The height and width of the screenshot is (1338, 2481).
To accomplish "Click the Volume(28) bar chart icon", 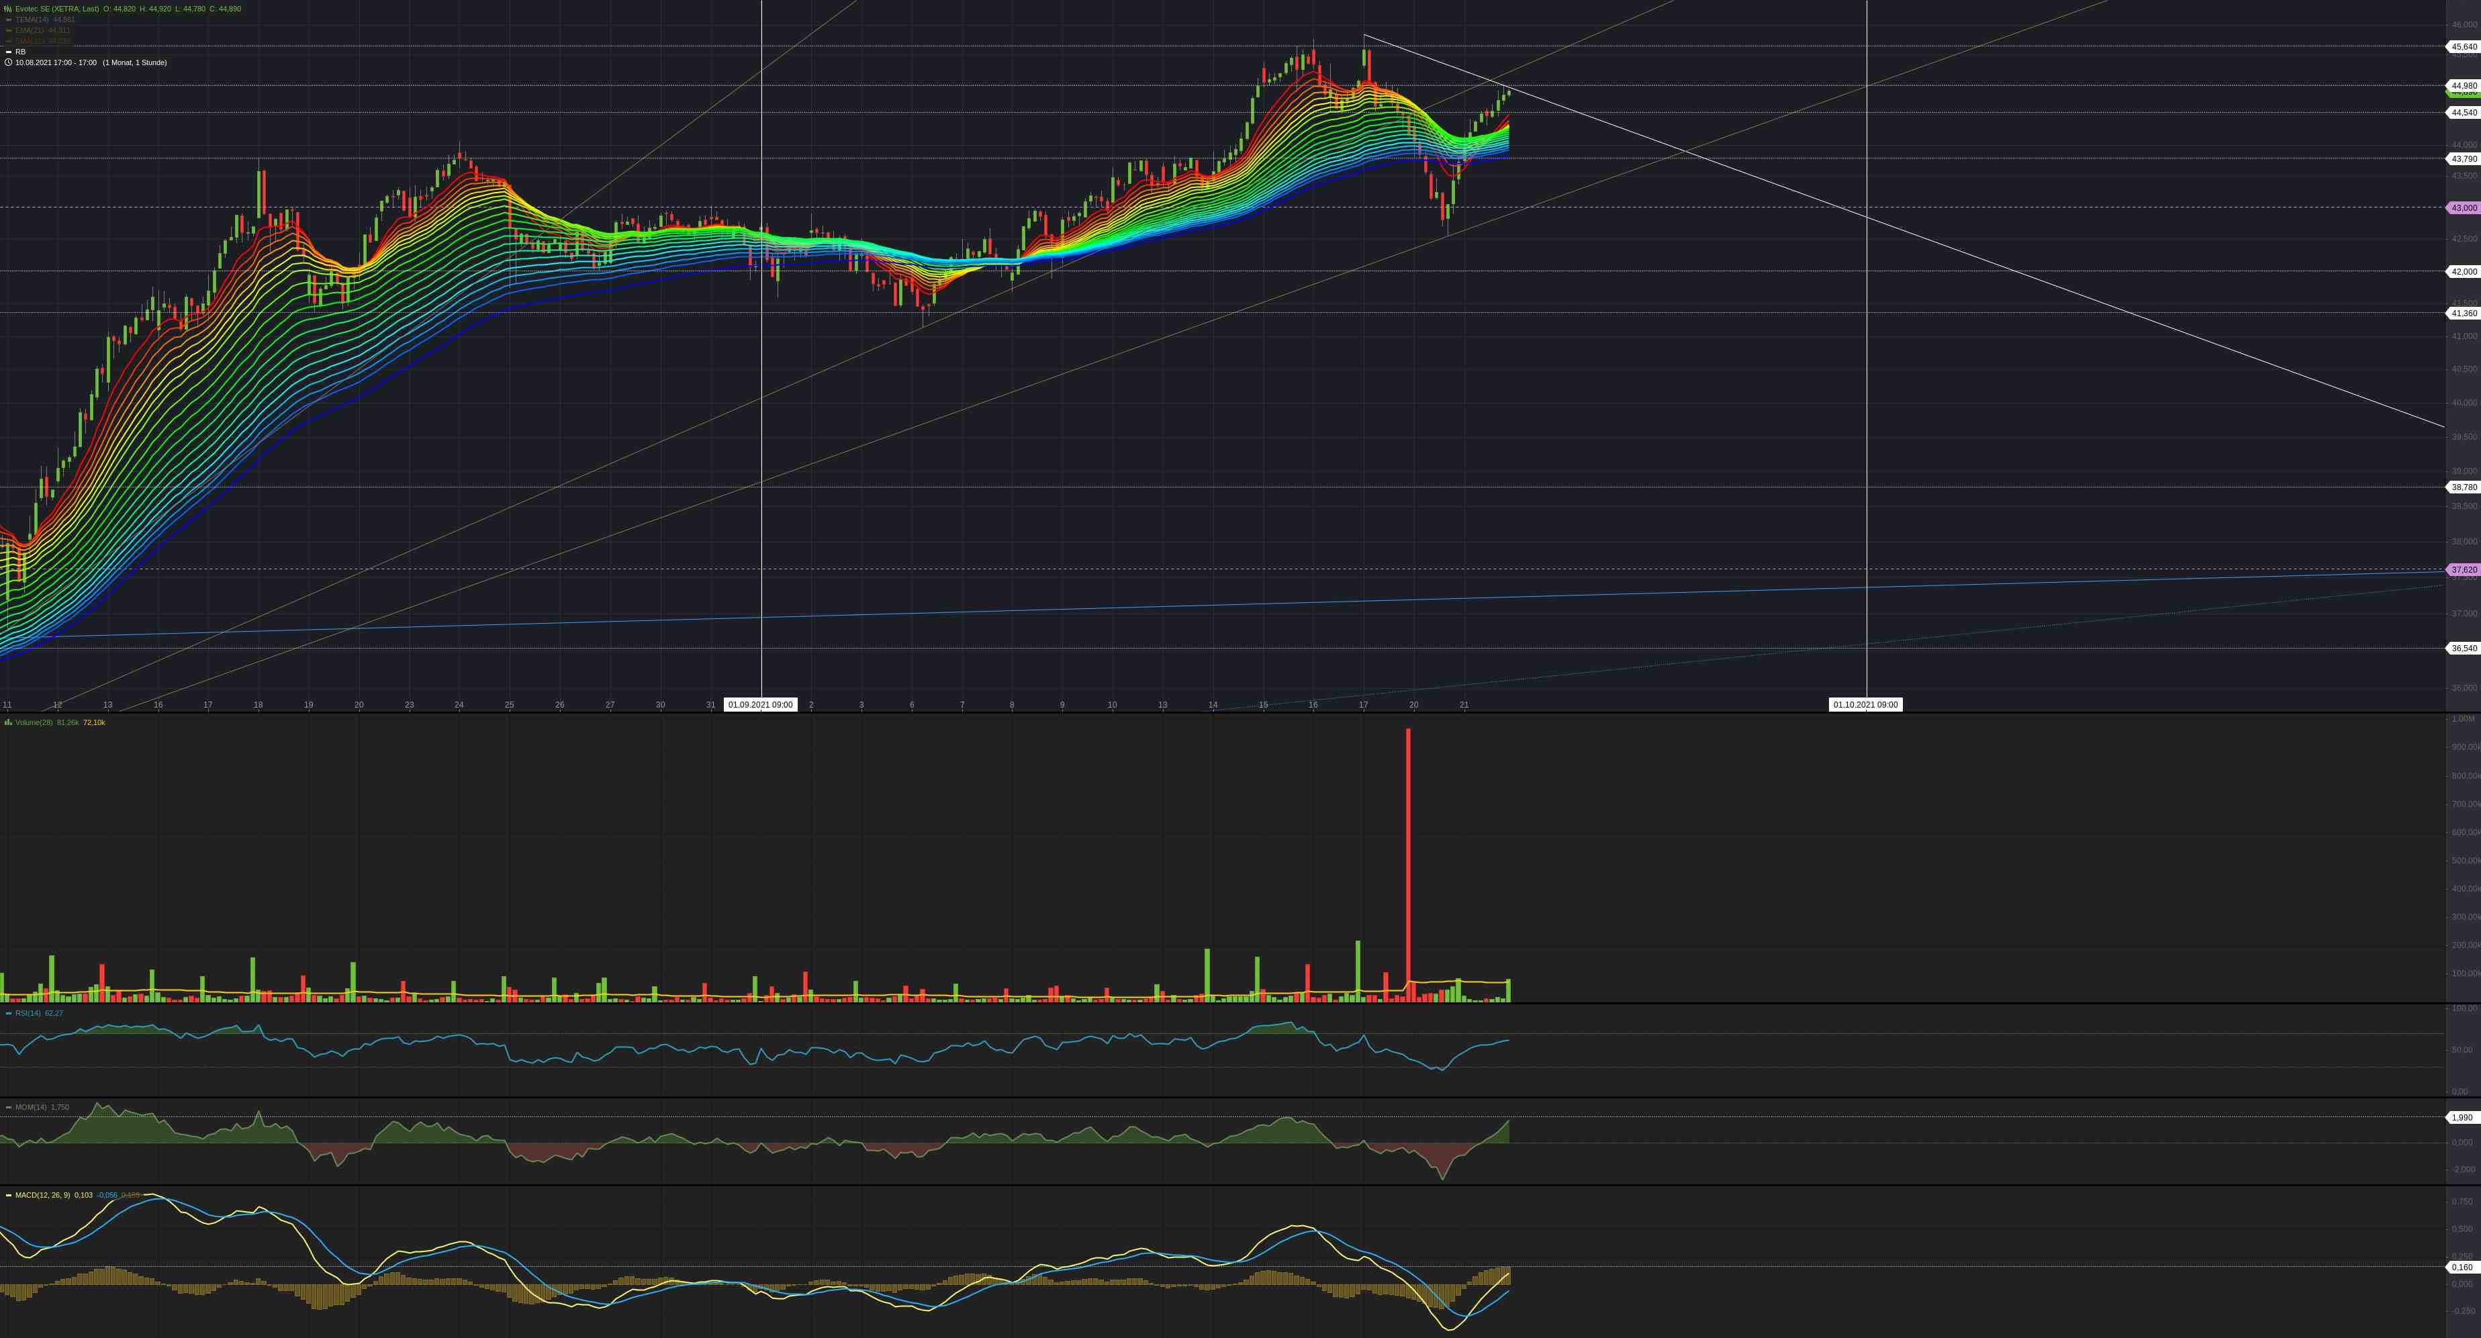I will tap(9, 722).
